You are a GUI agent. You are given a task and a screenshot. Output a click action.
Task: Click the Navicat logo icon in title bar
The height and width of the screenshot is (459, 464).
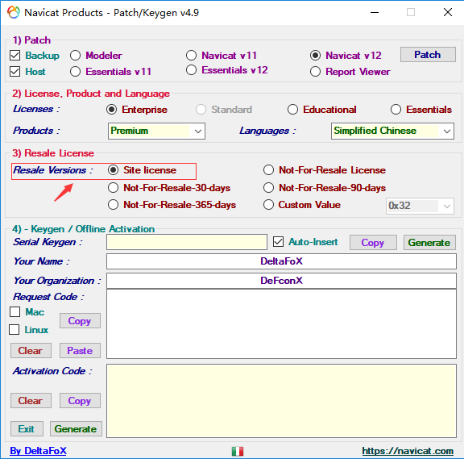[14, 12]
